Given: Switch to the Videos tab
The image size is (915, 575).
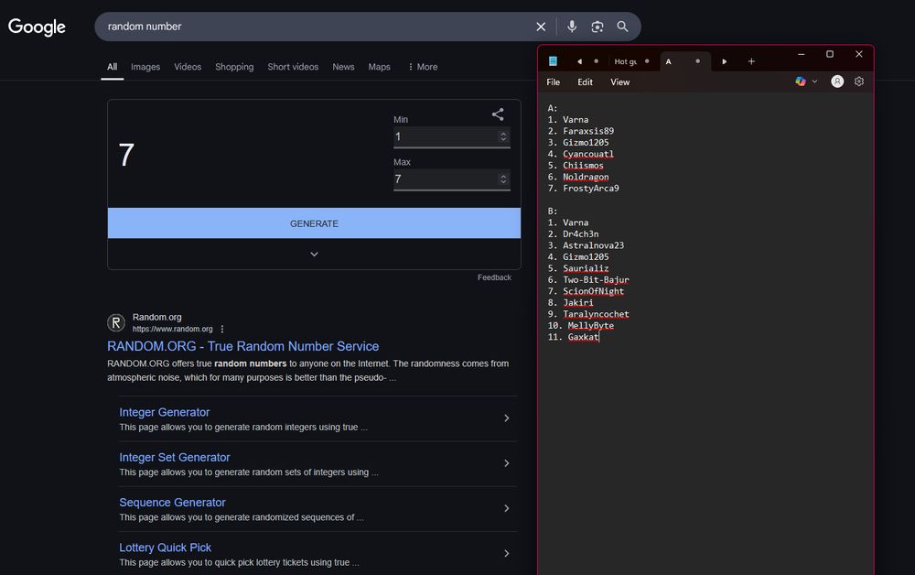Looking at the screenshot, I should pyautogui.click(x=188, y=67).
